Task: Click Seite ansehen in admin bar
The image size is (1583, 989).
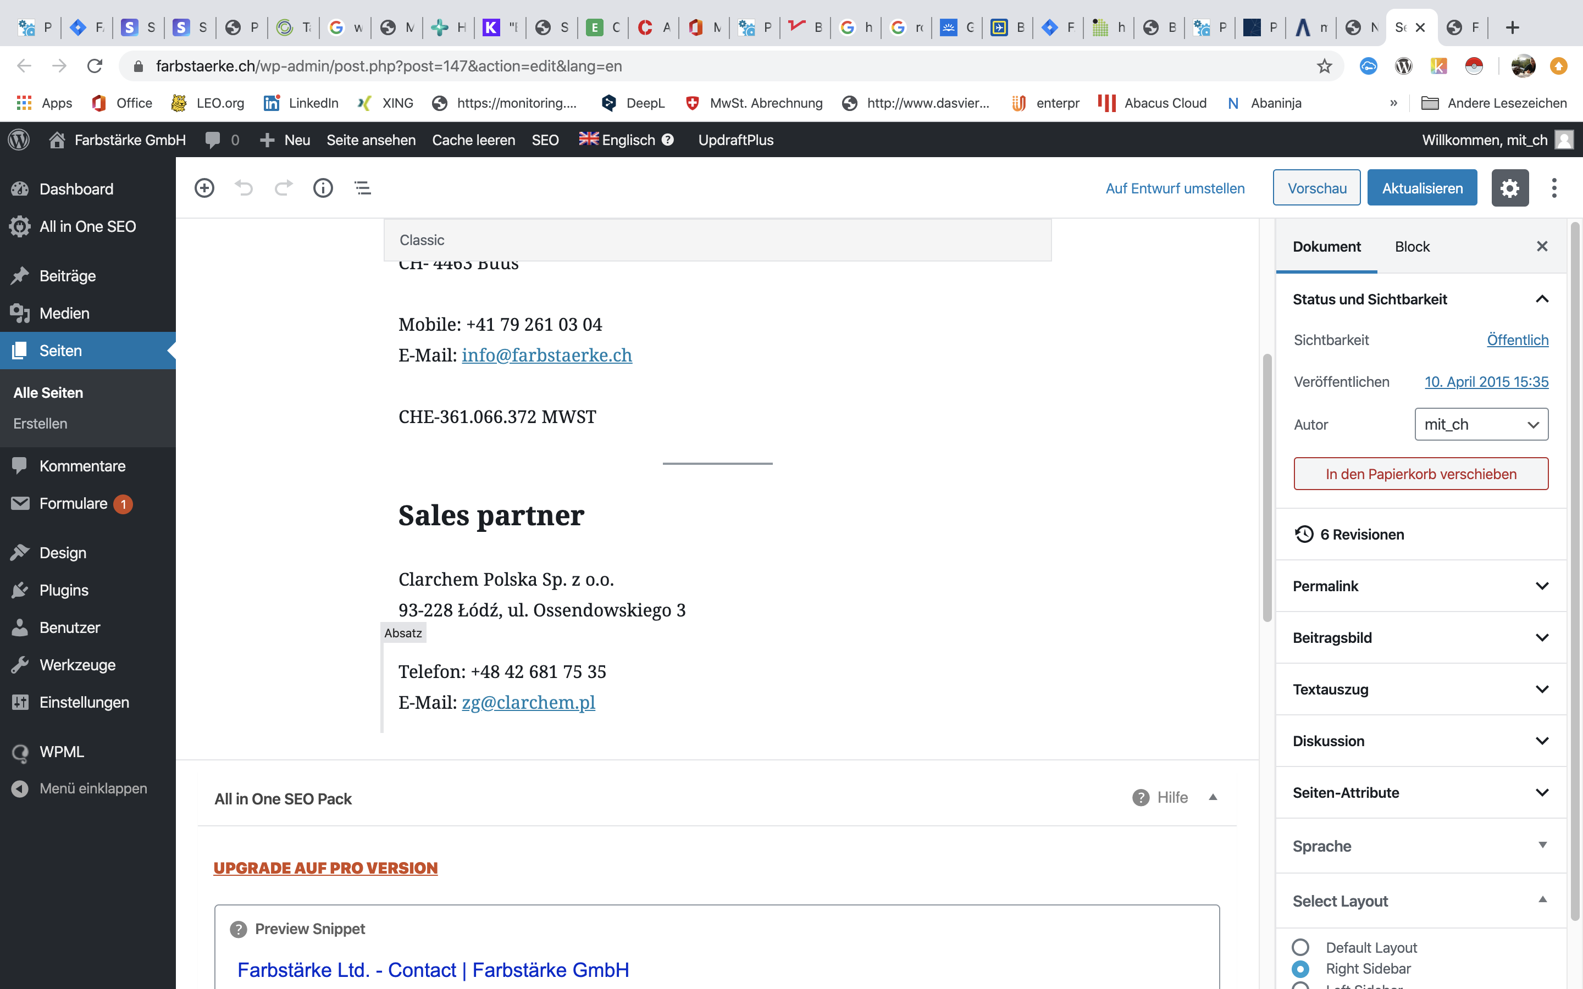Action: point(371,140)
